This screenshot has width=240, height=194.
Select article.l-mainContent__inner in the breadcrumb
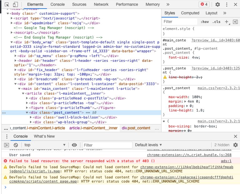93,128
